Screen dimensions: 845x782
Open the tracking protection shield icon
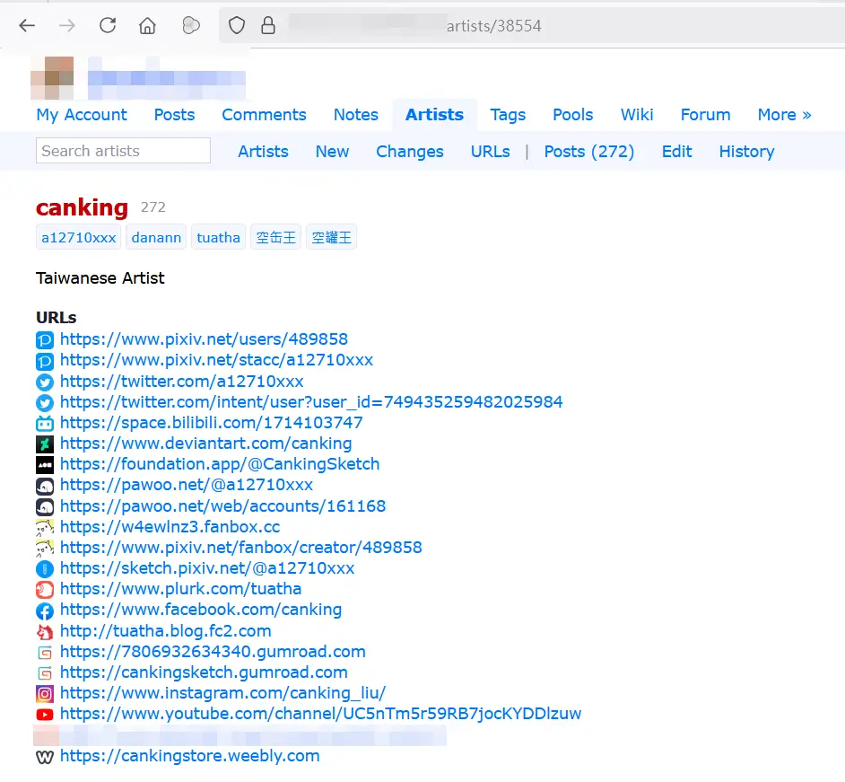(x=237, y=25)
